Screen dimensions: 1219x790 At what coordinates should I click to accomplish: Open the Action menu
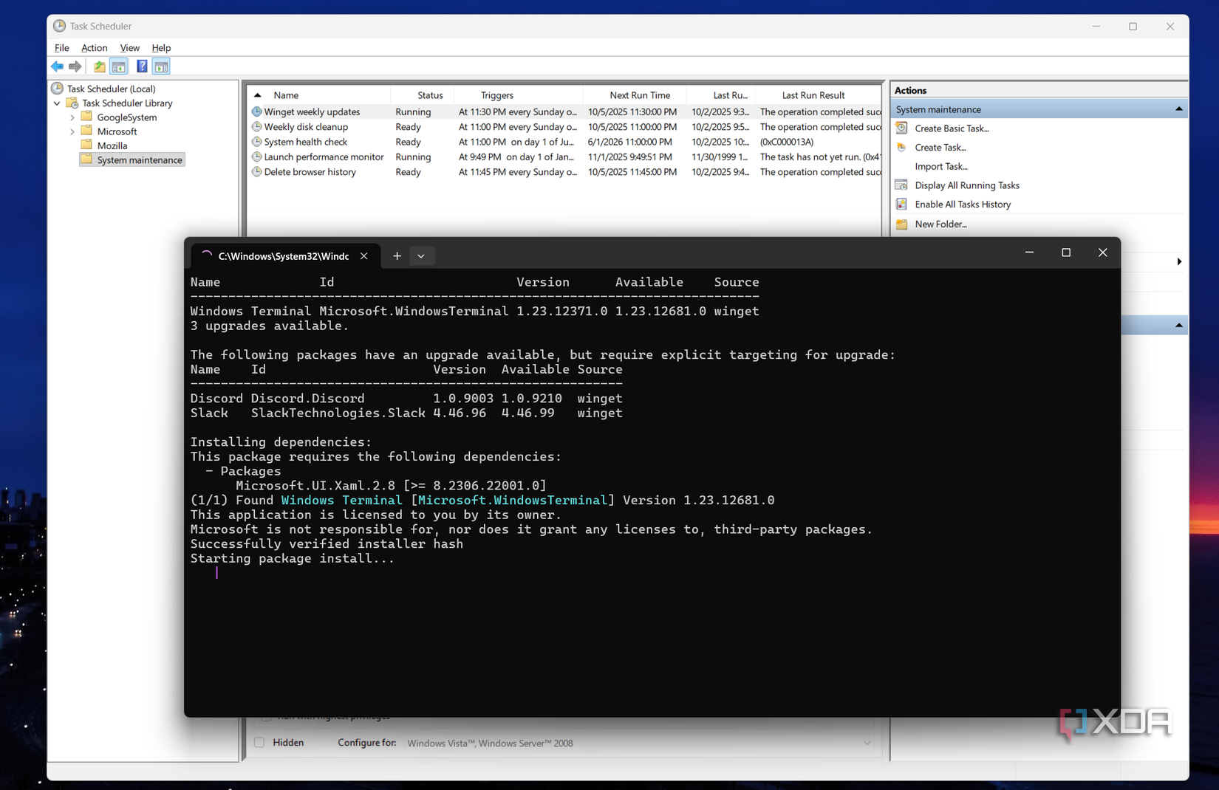pos(94,47)
